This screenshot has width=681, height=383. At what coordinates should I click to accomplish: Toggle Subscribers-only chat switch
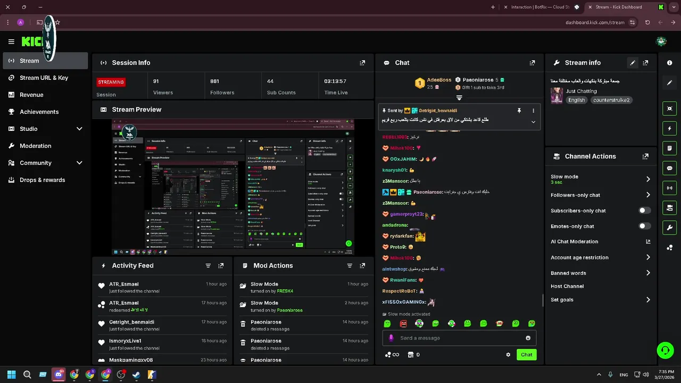click(644, 211)
